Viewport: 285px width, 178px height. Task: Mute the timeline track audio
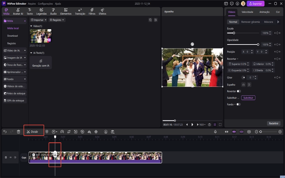pyautogui.click(x=15, y=157)
